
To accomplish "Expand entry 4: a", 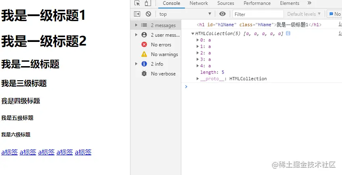I will (197, 66).
